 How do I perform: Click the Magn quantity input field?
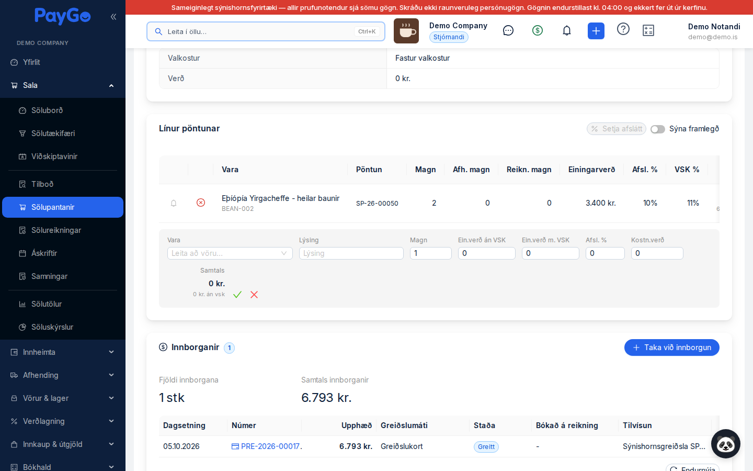(x=431, y=253)
